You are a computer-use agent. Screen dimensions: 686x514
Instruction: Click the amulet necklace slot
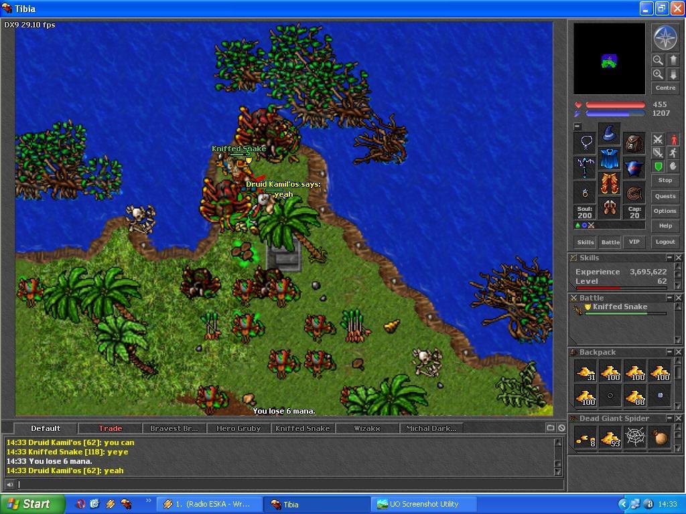point(585,142)
